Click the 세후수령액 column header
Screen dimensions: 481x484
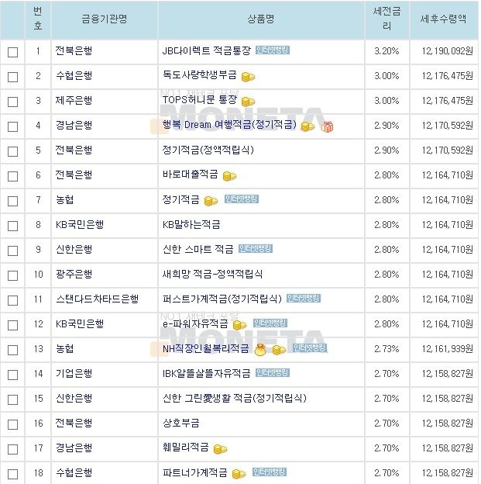click(444, 19)
